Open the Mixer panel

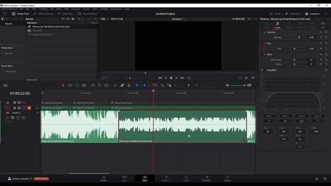[x=275, y=14]
